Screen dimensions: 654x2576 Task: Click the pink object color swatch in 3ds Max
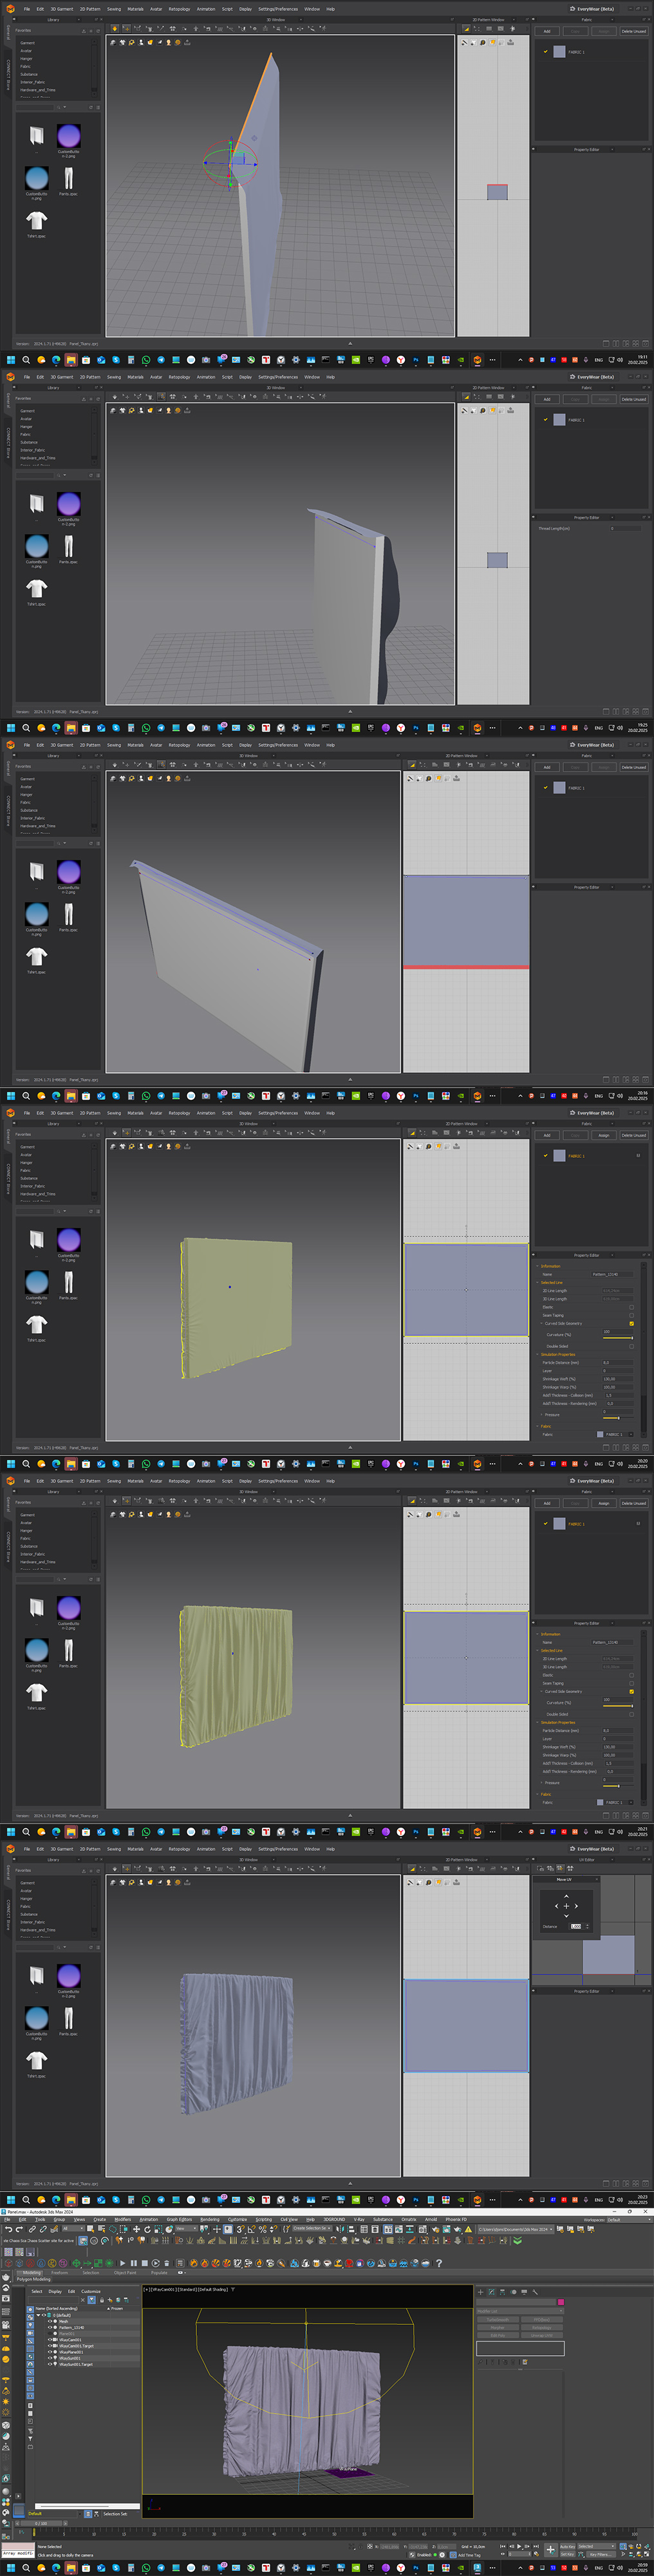click(x=561, y=2302)
